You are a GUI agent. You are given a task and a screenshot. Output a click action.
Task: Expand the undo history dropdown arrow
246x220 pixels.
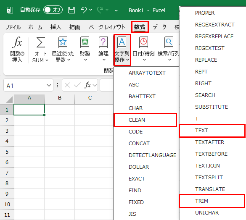(91, 10)
